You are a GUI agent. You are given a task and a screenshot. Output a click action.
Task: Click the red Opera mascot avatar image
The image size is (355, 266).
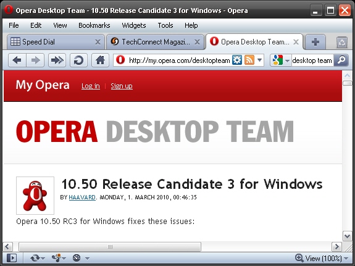tap(35, 196)
